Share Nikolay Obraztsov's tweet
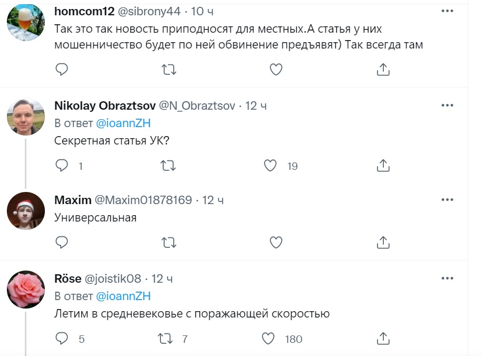 (x=383, y=166)
